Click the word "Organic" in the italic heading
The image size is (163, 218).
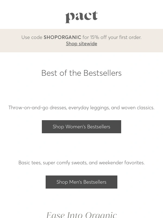pyautogui.click(x=101, y=215)
